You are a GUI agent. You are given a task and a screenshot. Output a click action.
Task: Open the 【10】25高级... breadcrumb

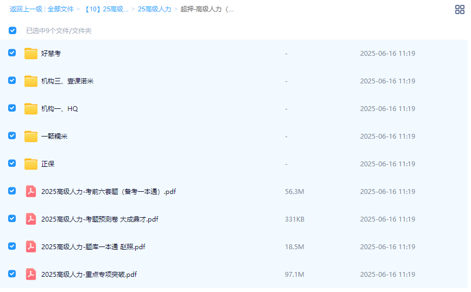click(106, 9)
